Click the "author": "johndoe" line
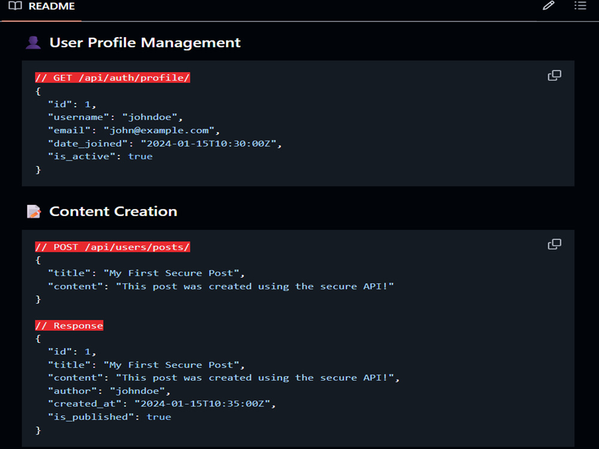 tap(109, 391)
